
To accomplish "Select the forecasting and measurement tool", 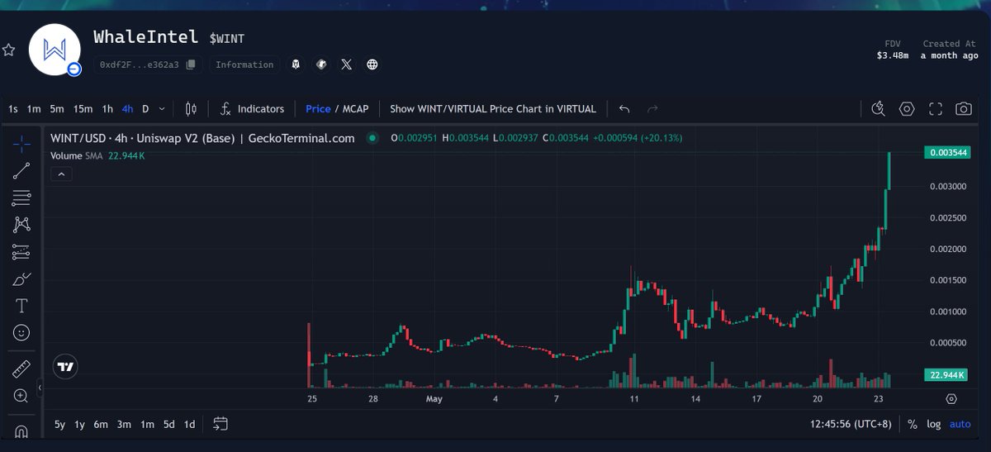I will click(x=21, y=251).
